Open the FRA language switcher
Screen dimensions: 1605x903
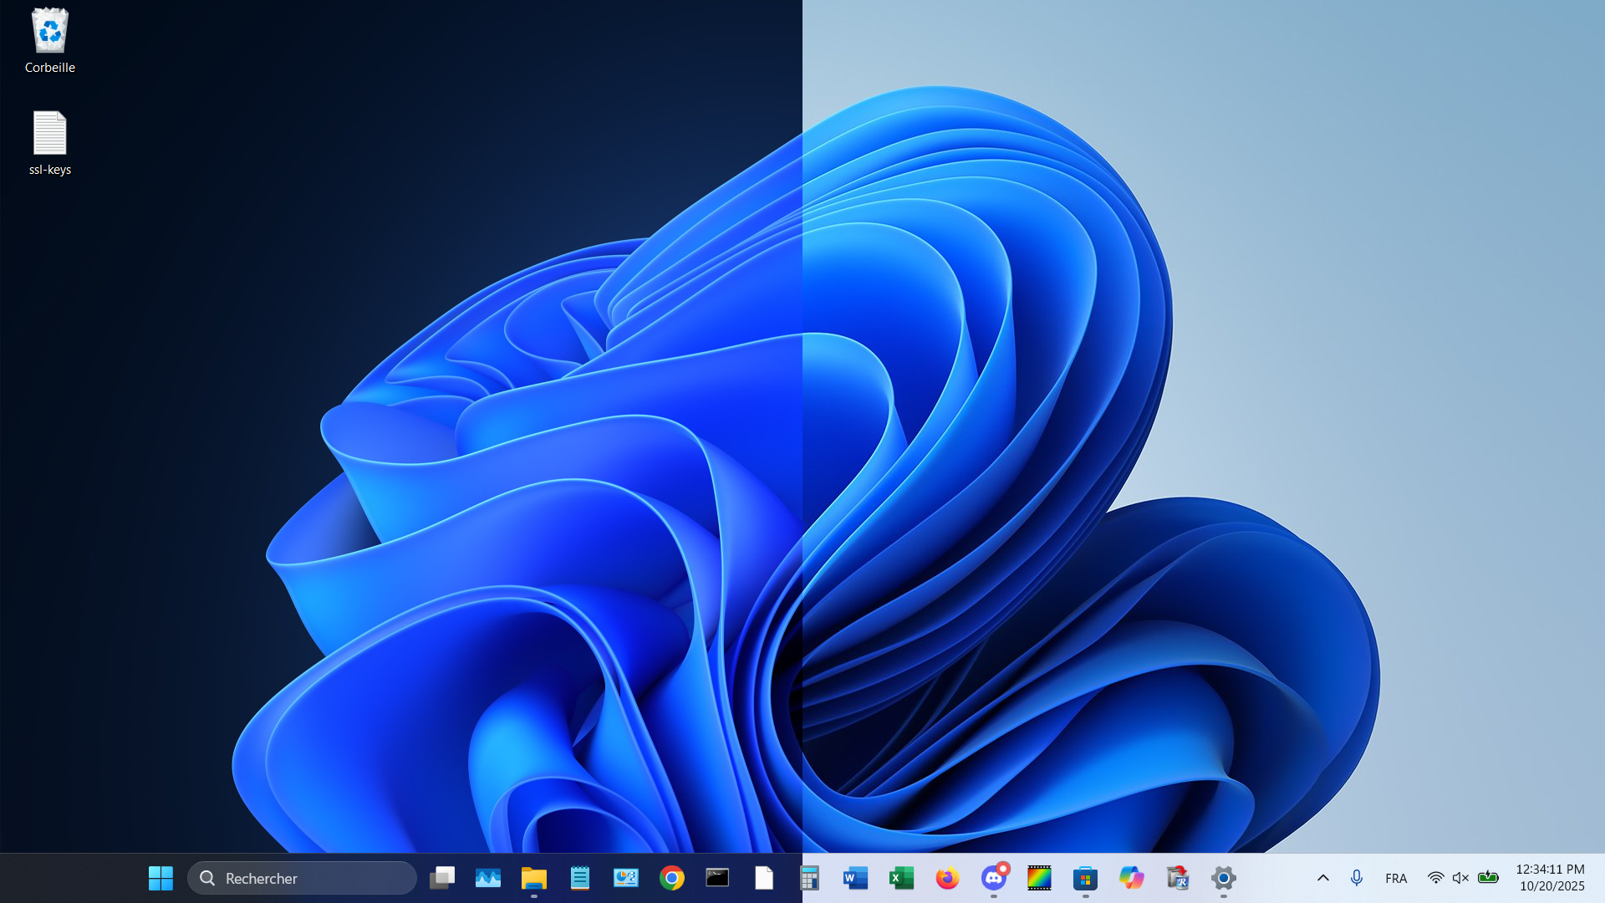click(1395, 878)
